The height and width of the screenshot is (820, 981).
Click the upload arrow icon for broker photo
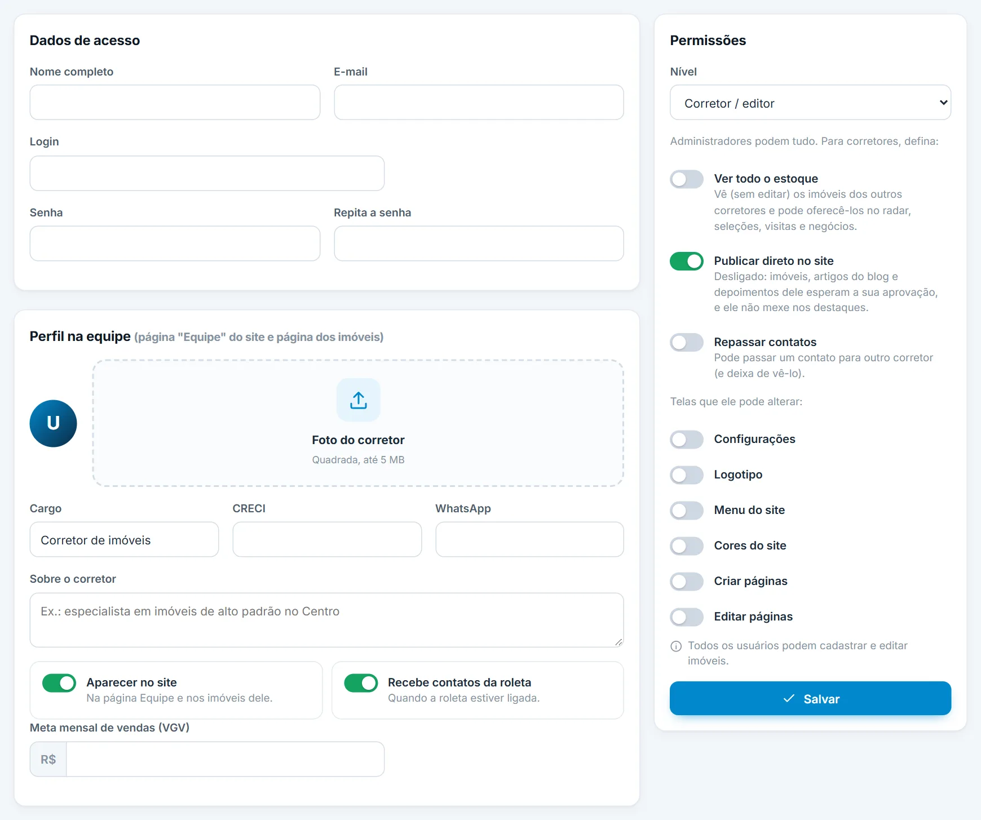(x=359, y=400)
